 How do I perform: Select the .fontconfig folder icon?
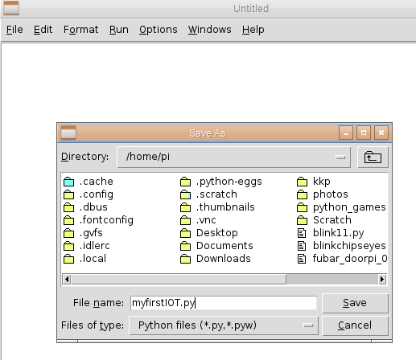click(69, 220)
